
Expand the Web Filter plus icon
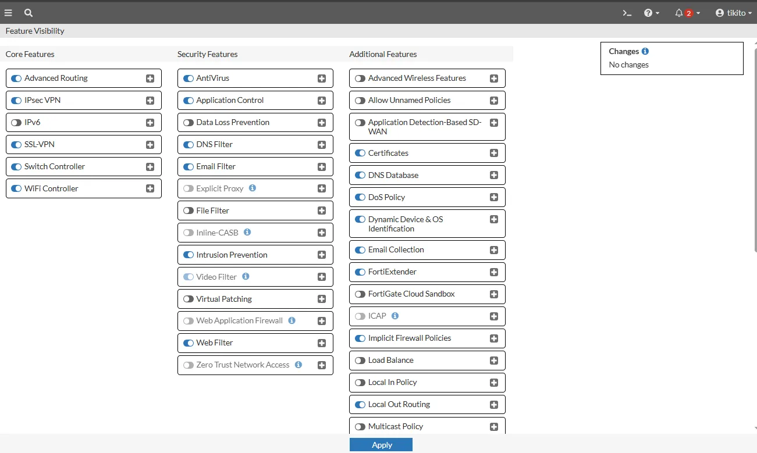[322, 343]
